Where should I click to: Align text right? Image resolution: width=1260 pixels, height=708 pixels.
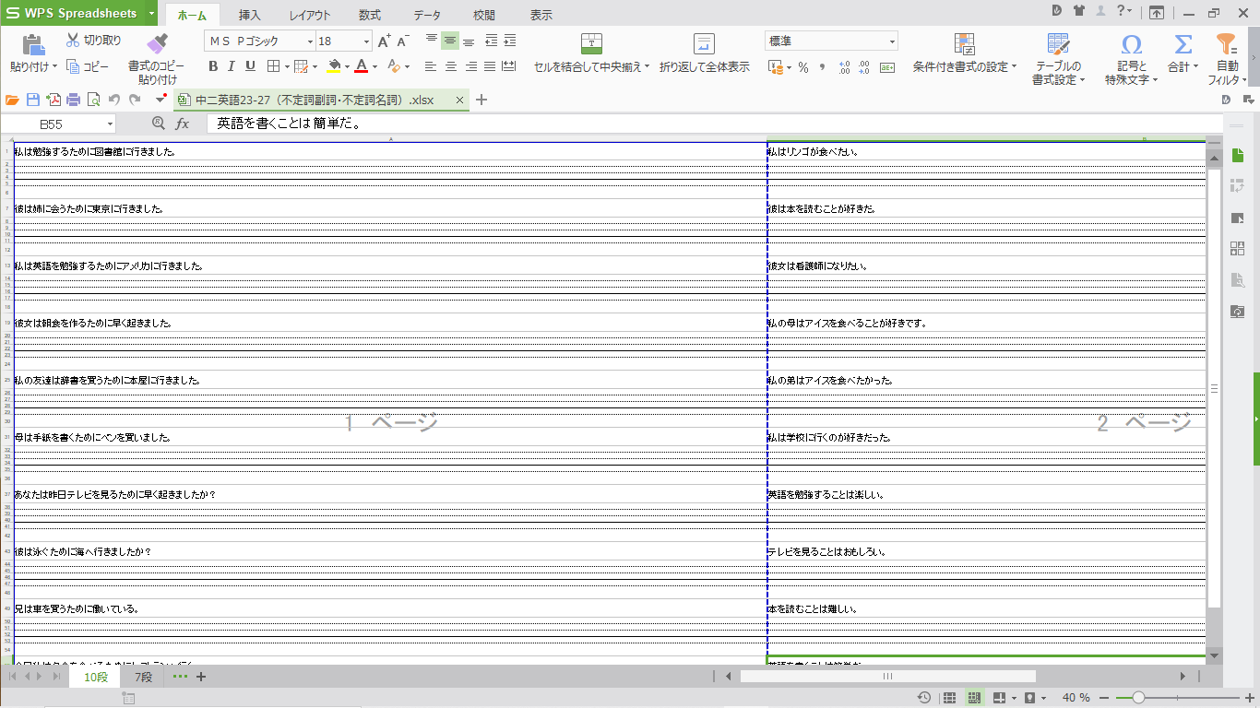pyautogui.click(x=470, y=66)
